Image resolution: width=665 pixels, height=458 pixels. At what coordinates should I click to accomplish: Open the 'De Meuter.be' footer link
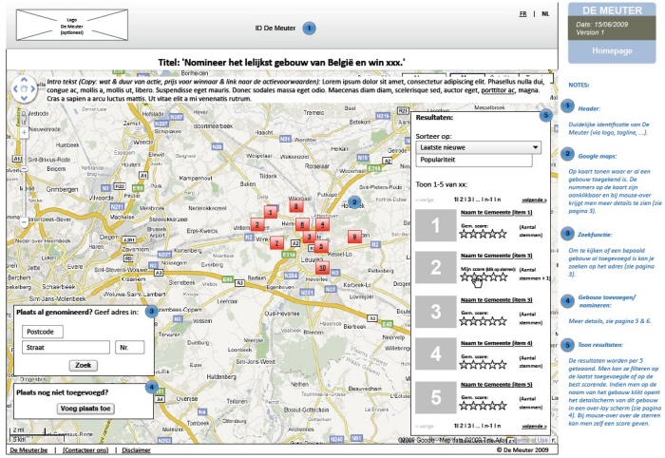tap(28, 450)
